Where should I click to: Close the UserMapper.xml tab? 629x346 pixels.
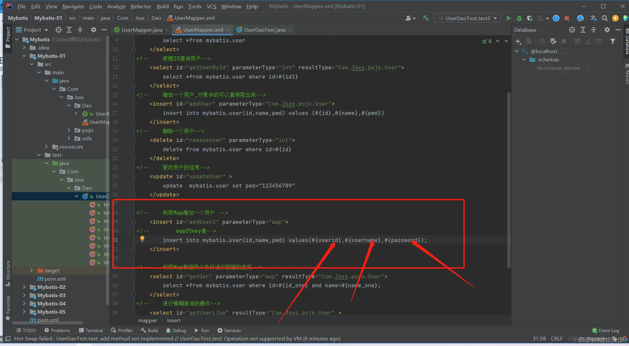pyautogui.click(x=228, y=30)
